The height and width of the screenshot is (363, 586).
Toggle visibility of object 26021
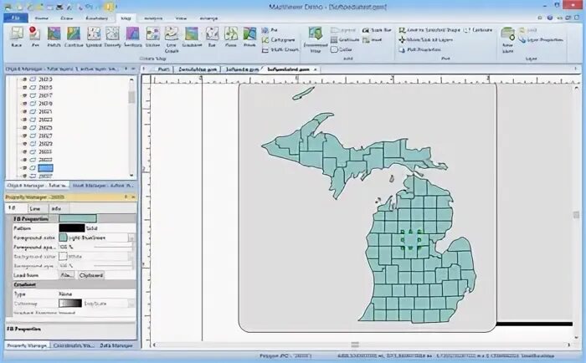pyautogui.click(x=24, y=112)
